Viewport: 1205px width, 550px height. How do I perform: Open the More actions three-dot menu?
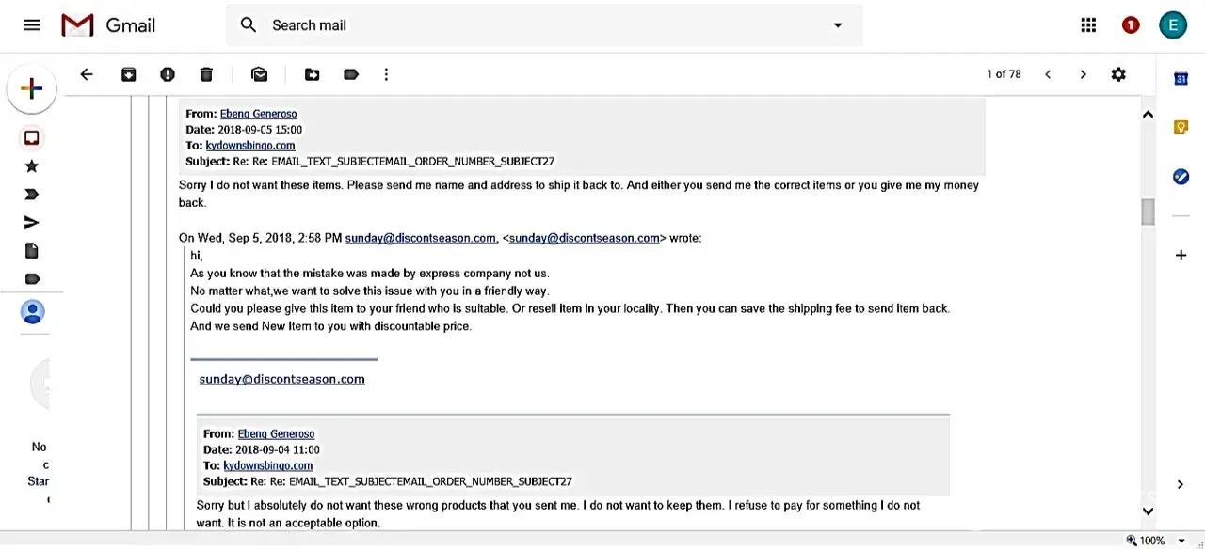[386, 74]
